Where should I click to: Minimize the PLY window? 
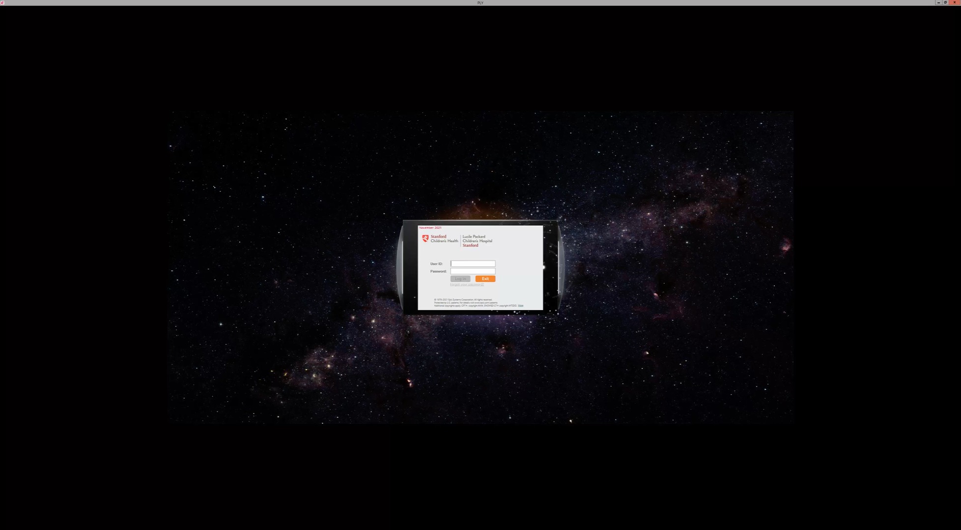point(938,2)
